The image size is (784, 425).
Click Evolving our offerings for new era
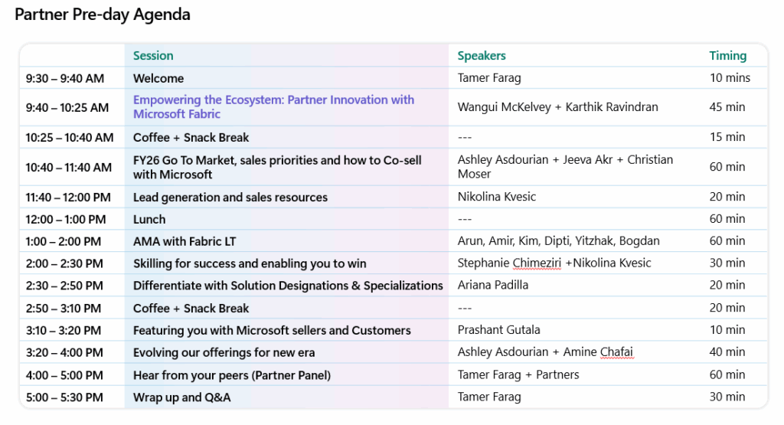[224, 352]
